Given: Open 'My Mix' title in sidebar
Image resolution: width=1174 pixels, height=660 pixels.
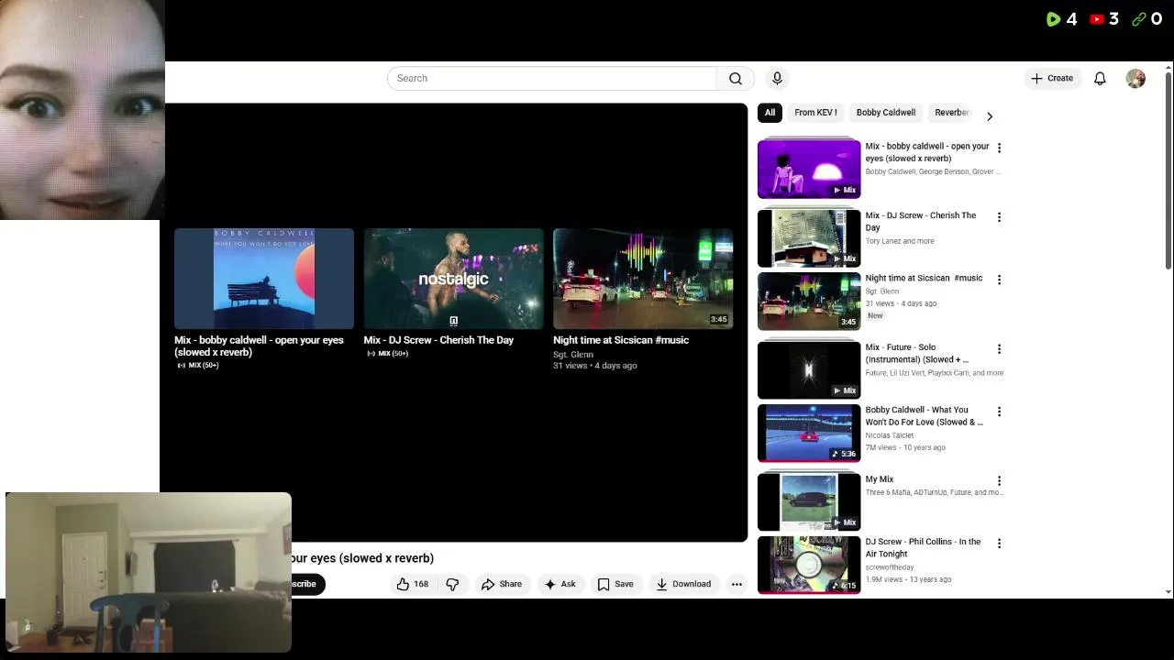Looking at the screenshot, I should (x=880, y=479).
